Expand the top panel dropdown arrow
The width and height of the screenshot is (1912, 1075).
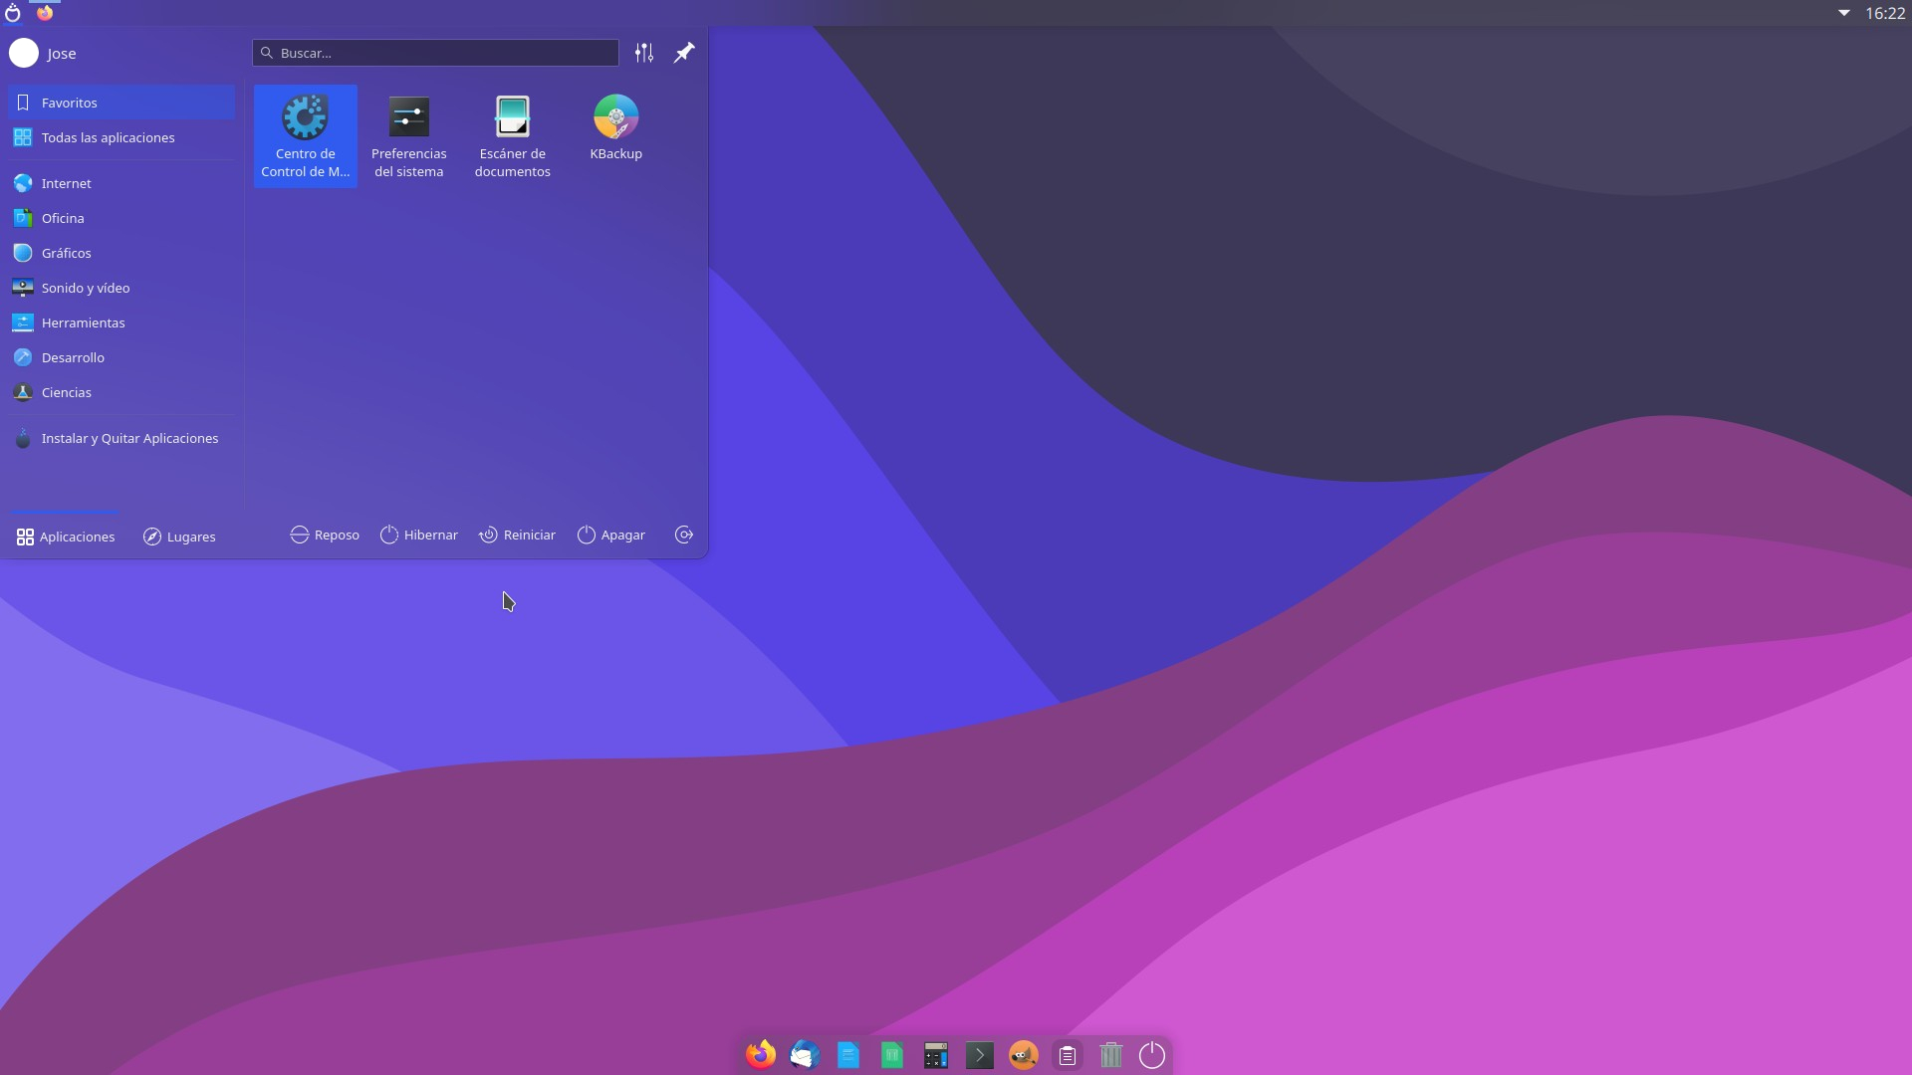coord(1843,13)
